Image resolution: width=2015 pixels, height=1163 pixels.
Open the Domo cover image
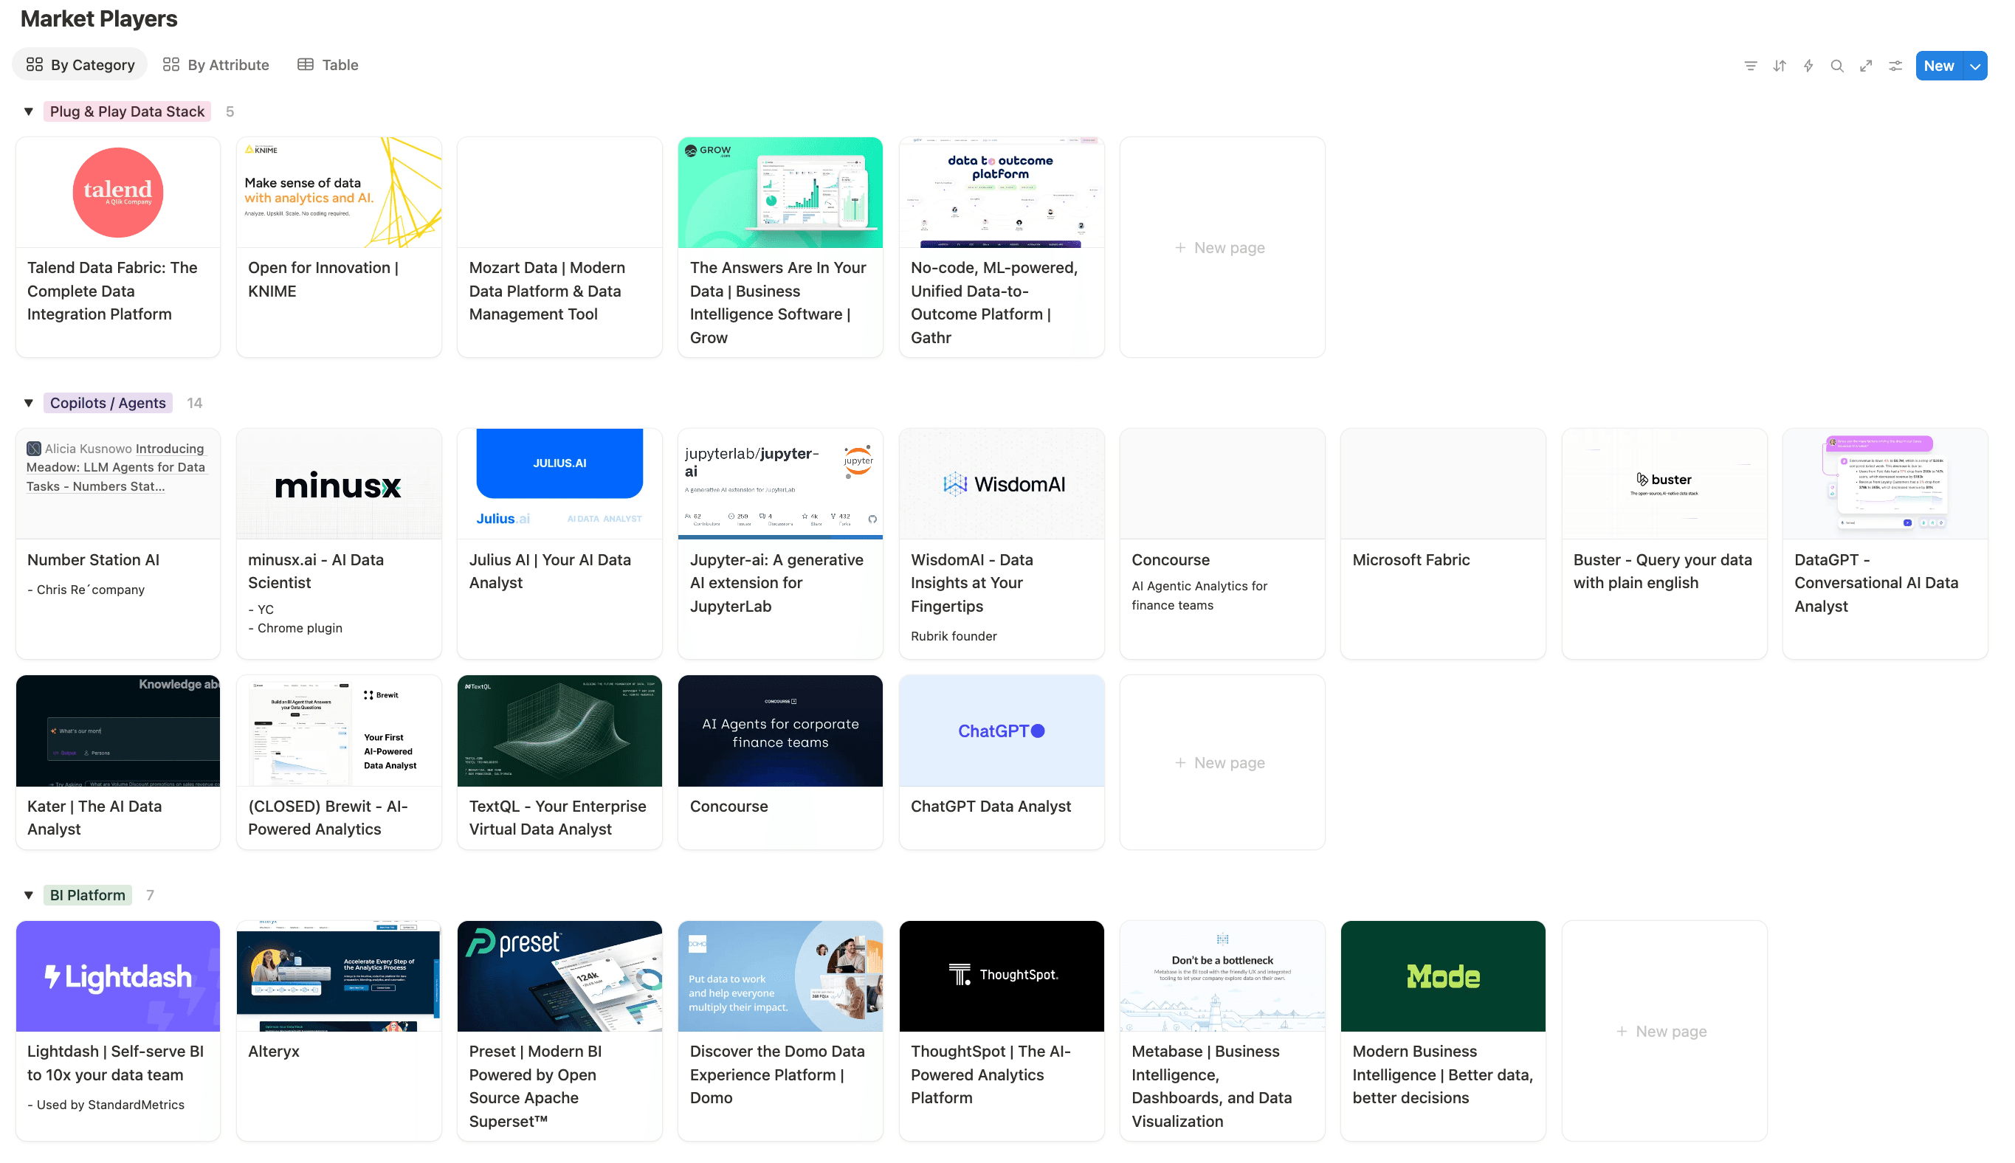(x=779, y=976)
